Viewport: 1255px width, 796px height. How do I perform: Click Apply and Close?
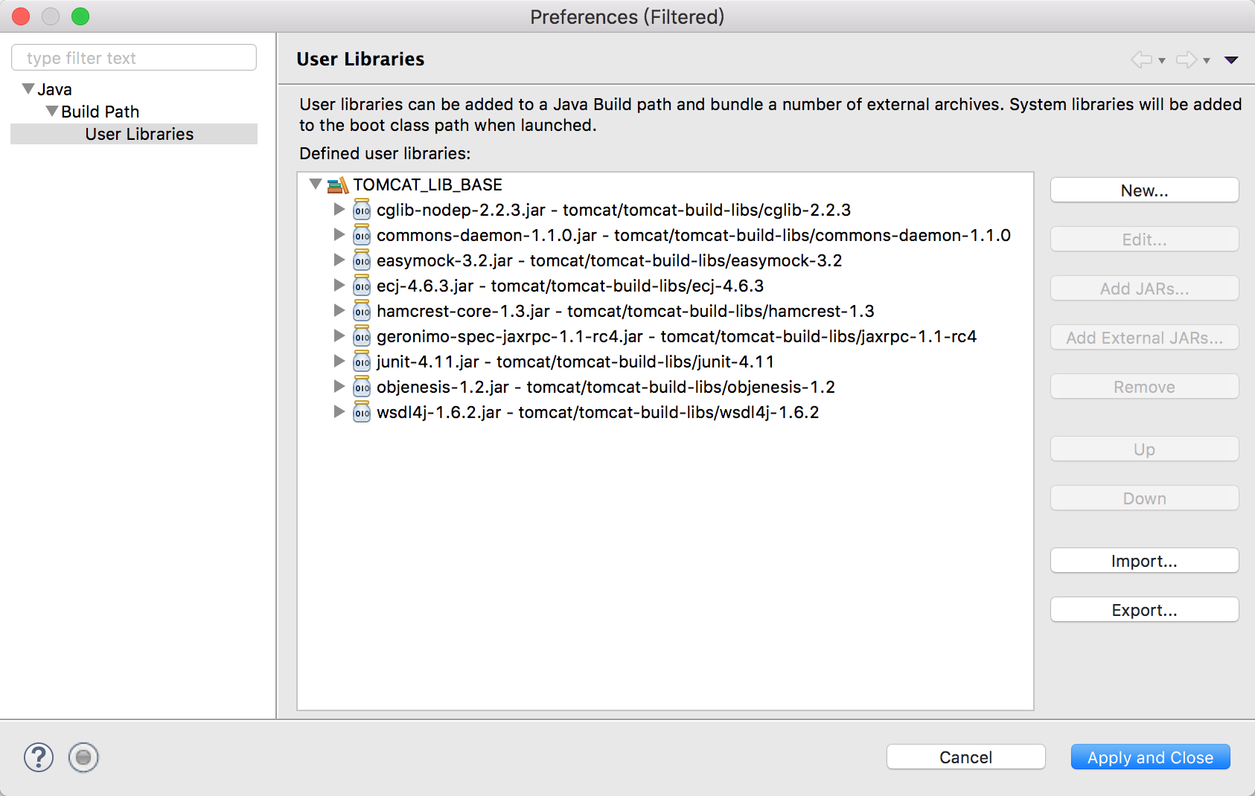coord(1151,757)
